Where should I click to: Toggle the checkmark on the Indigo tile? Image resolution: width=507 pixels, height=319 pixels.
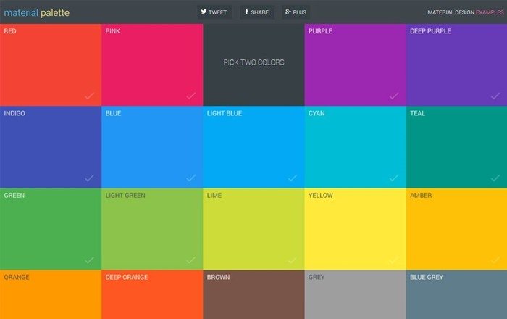(x=89, y=178)
